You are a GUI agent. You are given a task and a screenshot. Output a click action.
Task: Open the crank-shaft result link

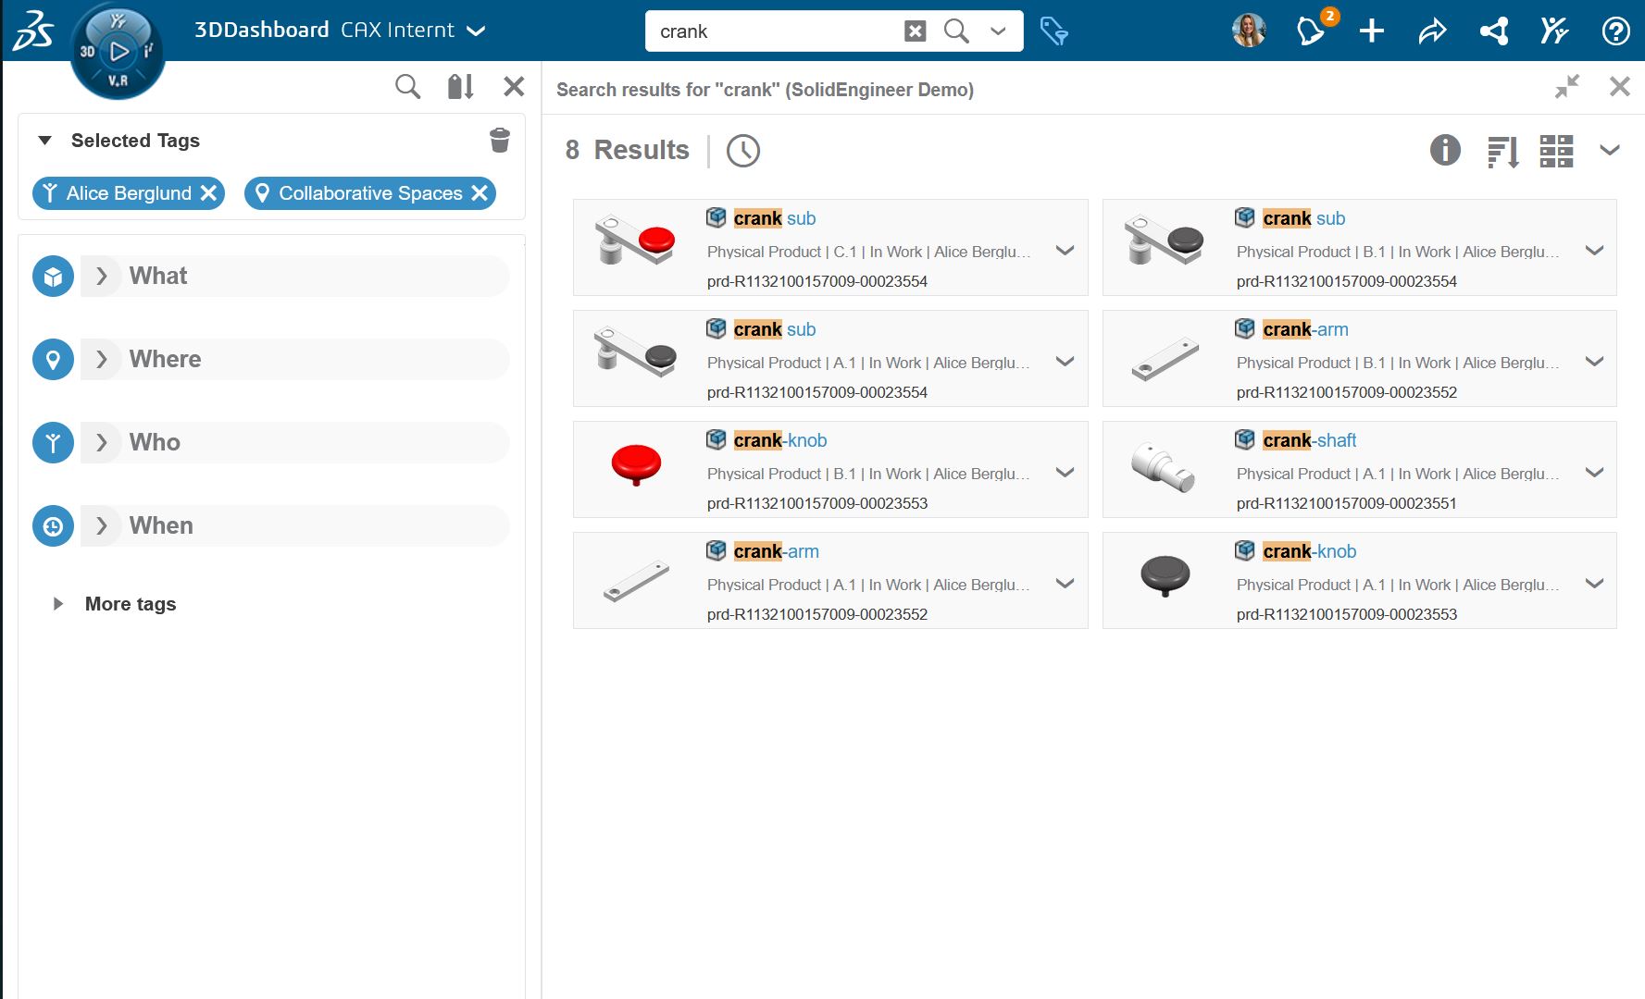tap(1309, 441)
